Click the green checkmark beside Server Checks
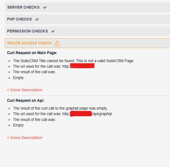Viewport: 170px width, 167px height. 45,7
